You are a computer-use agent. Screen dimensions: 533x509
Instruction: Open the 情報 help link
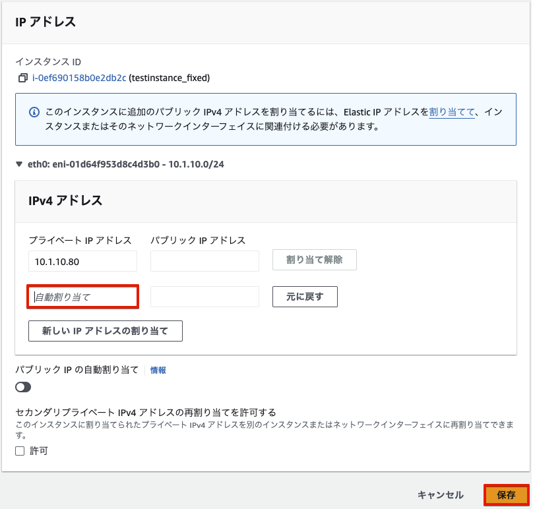(x=160, y=370)
